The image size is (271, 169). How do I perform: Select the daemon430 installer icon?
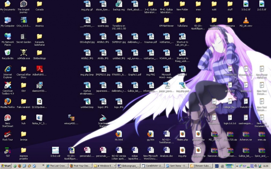click(39, 87)
